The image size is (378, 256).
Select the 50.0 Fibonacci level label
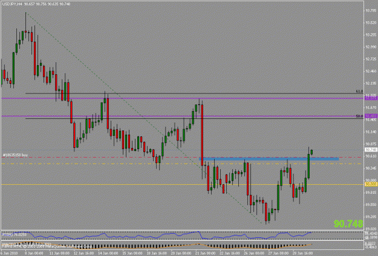pos(359,117)
